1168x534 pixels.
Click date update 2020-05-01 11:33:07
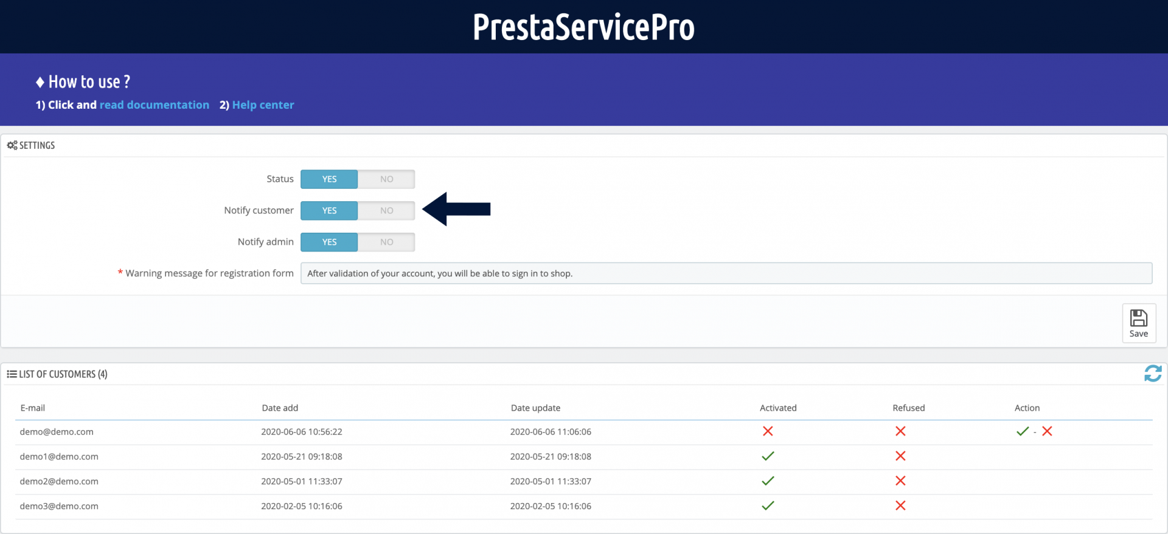551,482
